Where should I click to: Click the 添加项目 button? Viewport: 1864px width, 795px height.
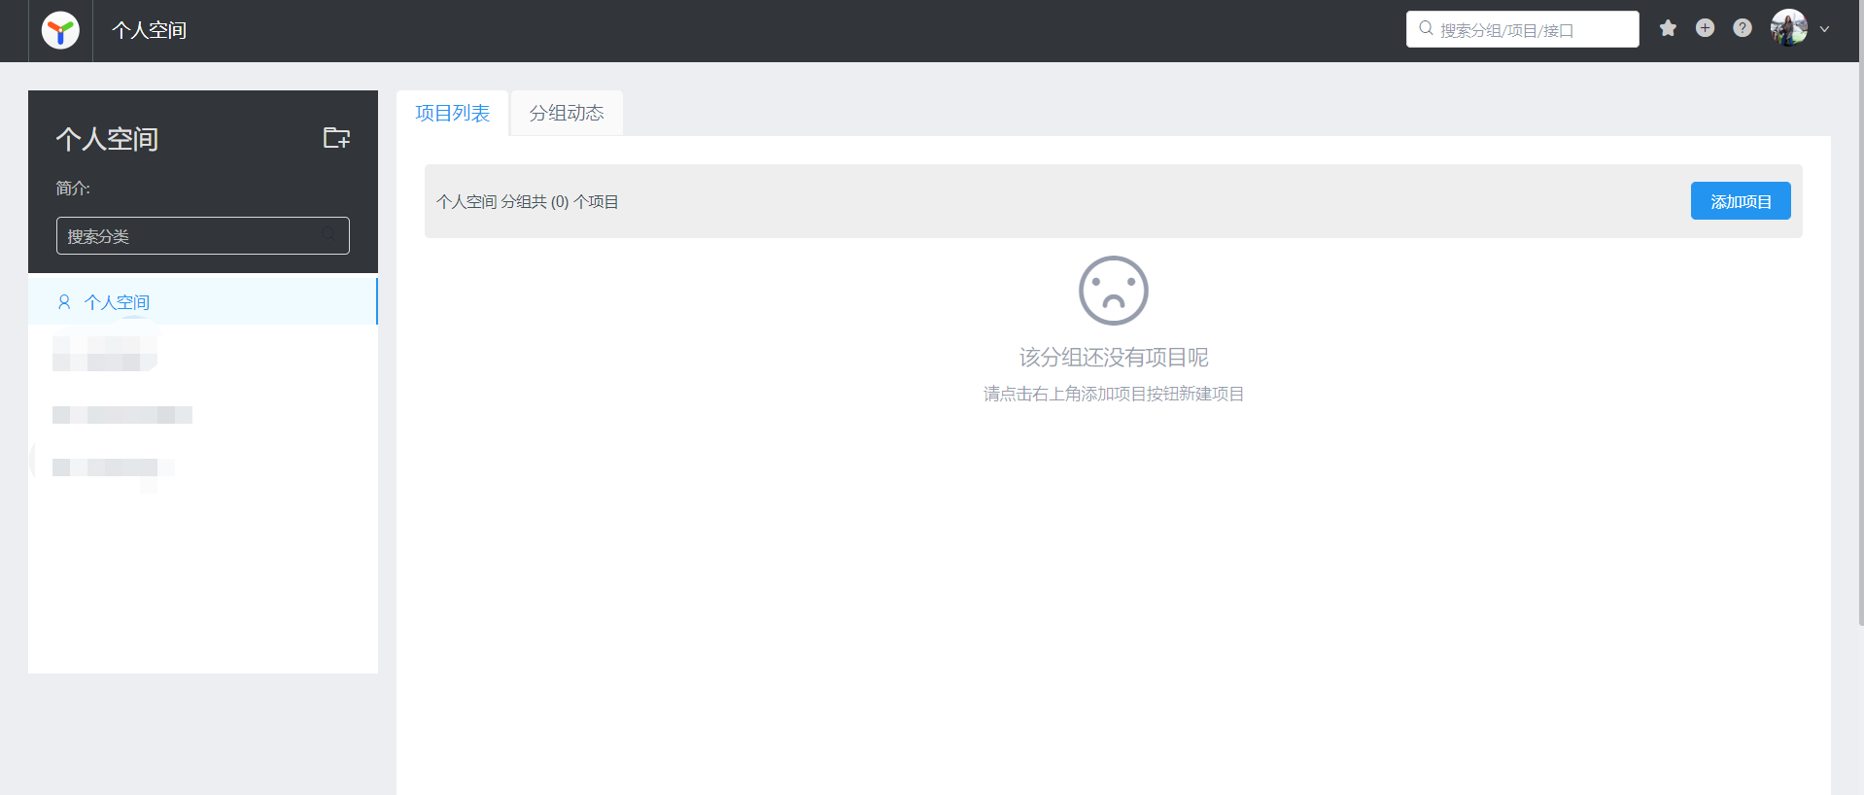tap(1741, 201)
